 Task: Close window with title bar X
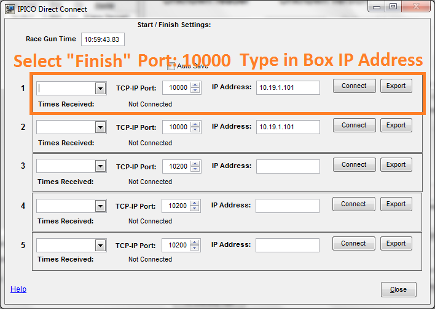click(415, 7)
